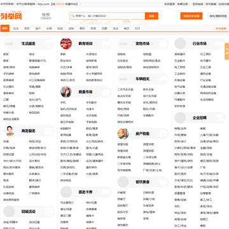
Task: Open the 汽车票预订 link
Action: coord(67,203)
